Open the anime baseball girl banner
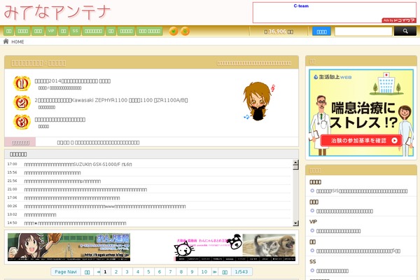 pyautogui.click(x=69, y=247)
